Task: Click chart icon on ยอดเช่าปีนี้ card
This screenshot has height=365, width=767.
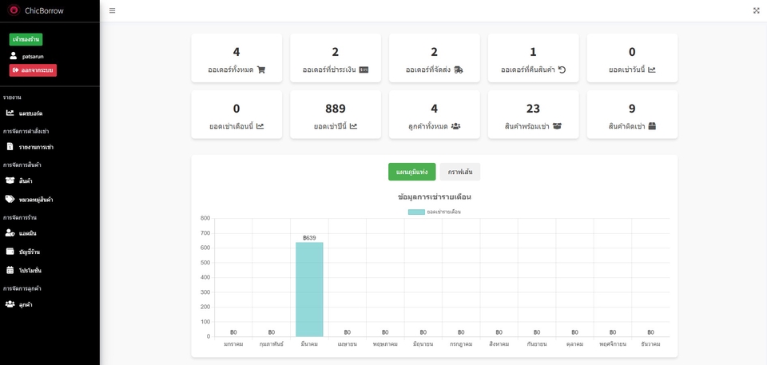Action: (x=353, y=126)
